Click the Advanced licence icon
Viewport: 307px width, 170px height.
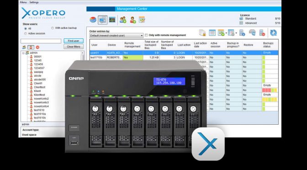[x=241, y=23]
